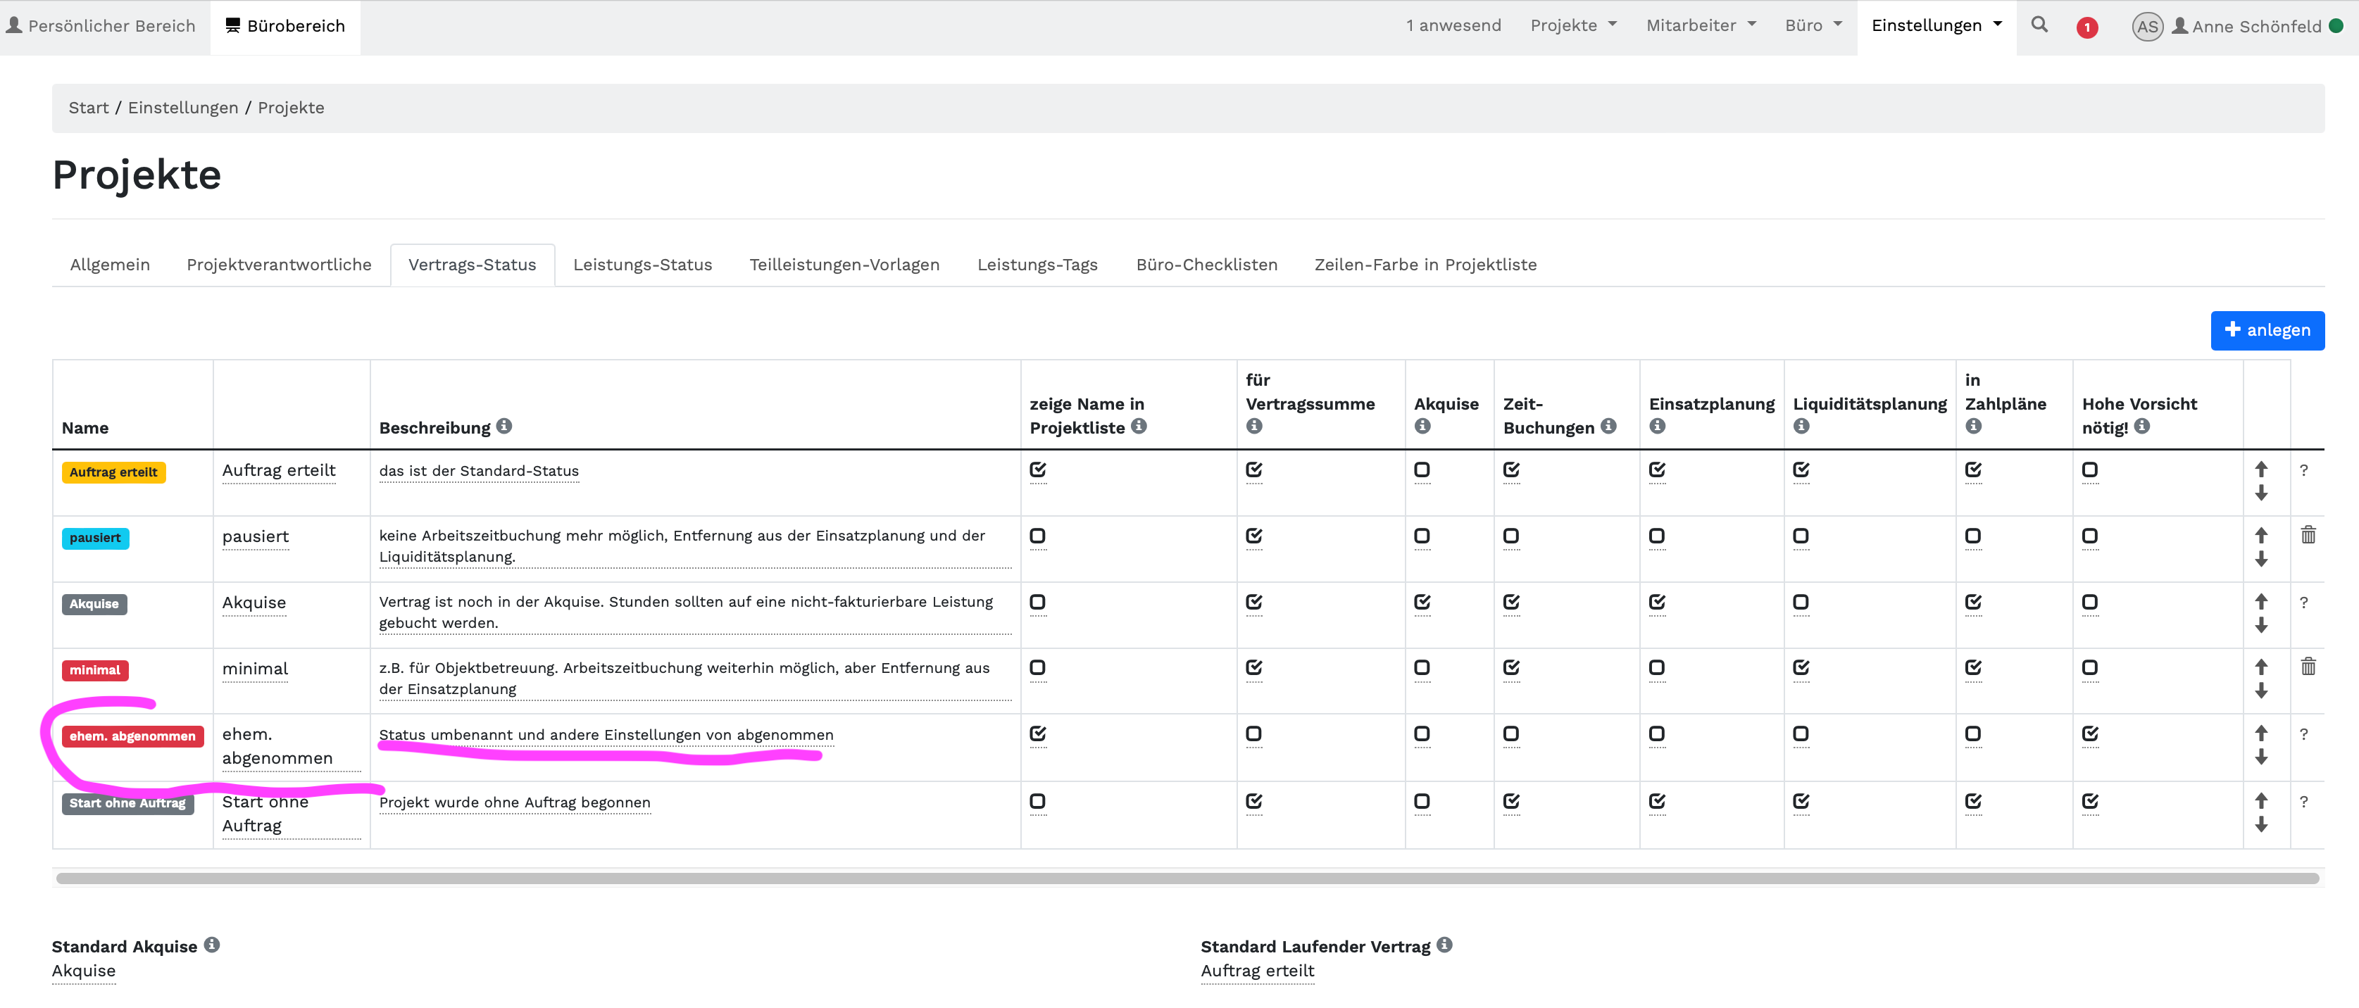Open Zeilen-Farbe in Projektliste tab

[x=1426, y=265]
